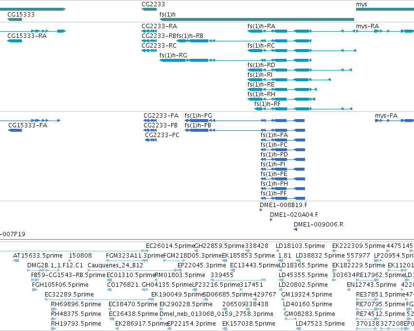The image size is (414, 331).
Task: Click the mys gene label
Action: click(361, 4)
